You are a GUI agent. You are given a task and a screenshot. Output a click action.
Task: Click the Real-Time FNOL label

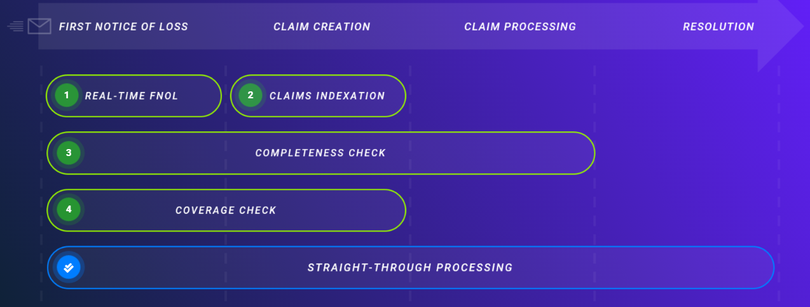tap(132, 96)
